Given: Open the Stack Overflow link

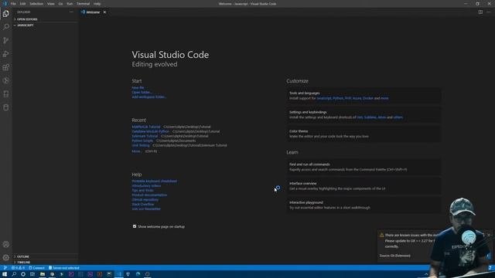Looking at the screenshot, I should pyautogui.click(x=143, y=204).
